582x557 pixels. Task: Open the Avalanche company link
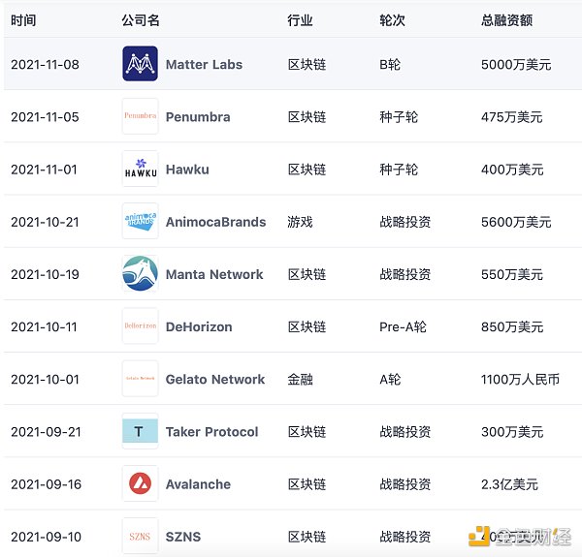(198, 484)
